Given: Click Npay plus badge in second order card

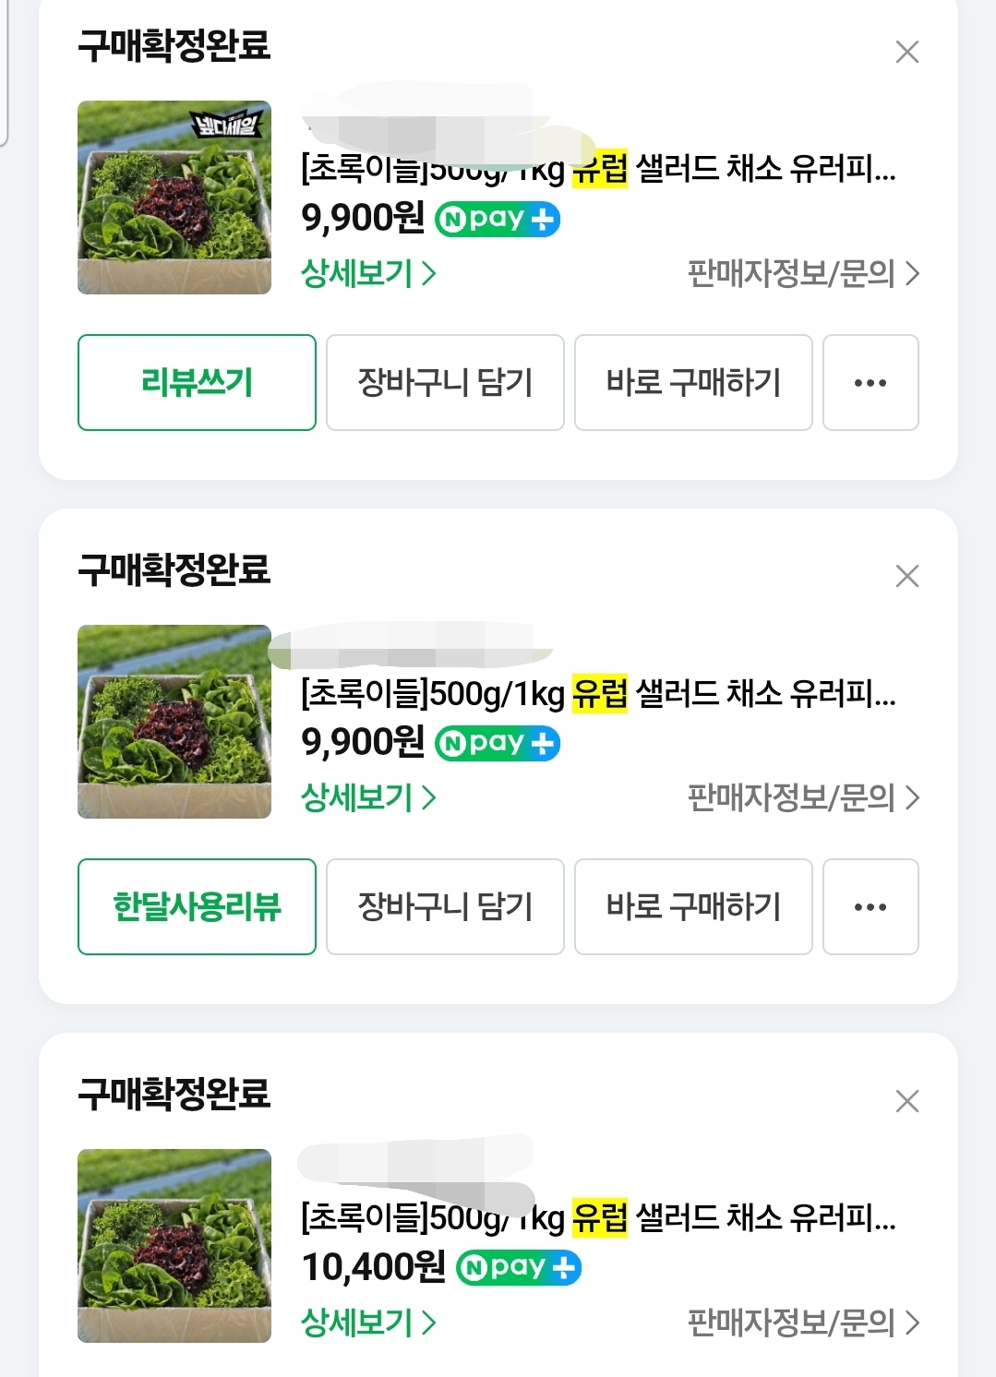Looking at the screenshot, I should pos(498,743).
